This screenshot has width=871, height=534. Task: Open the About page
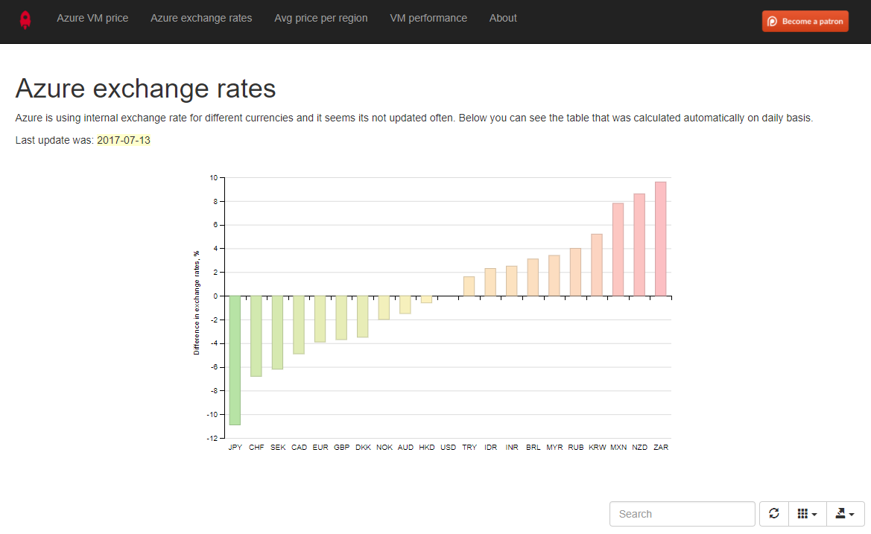coord(503,19)
